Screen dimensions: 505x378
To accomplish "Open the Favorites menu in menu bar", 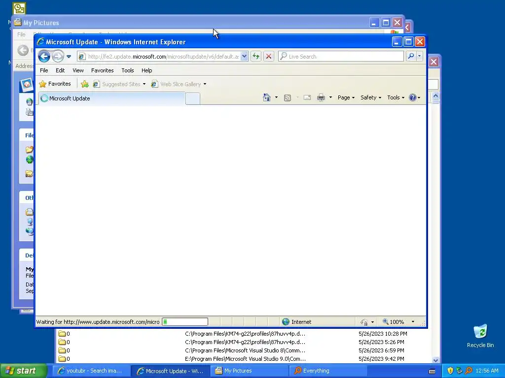I will (x=103, y=70).
